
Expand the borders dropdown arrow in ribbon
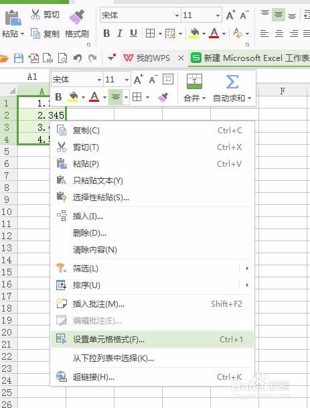pyautogui.click(x=160, y=33)
